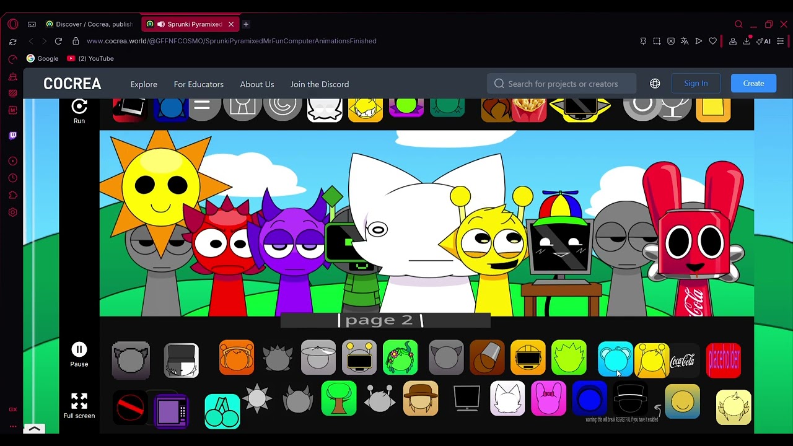Click Join the Discord link
The height and width of the screenshot is (446, 793).
pos(320,84)
